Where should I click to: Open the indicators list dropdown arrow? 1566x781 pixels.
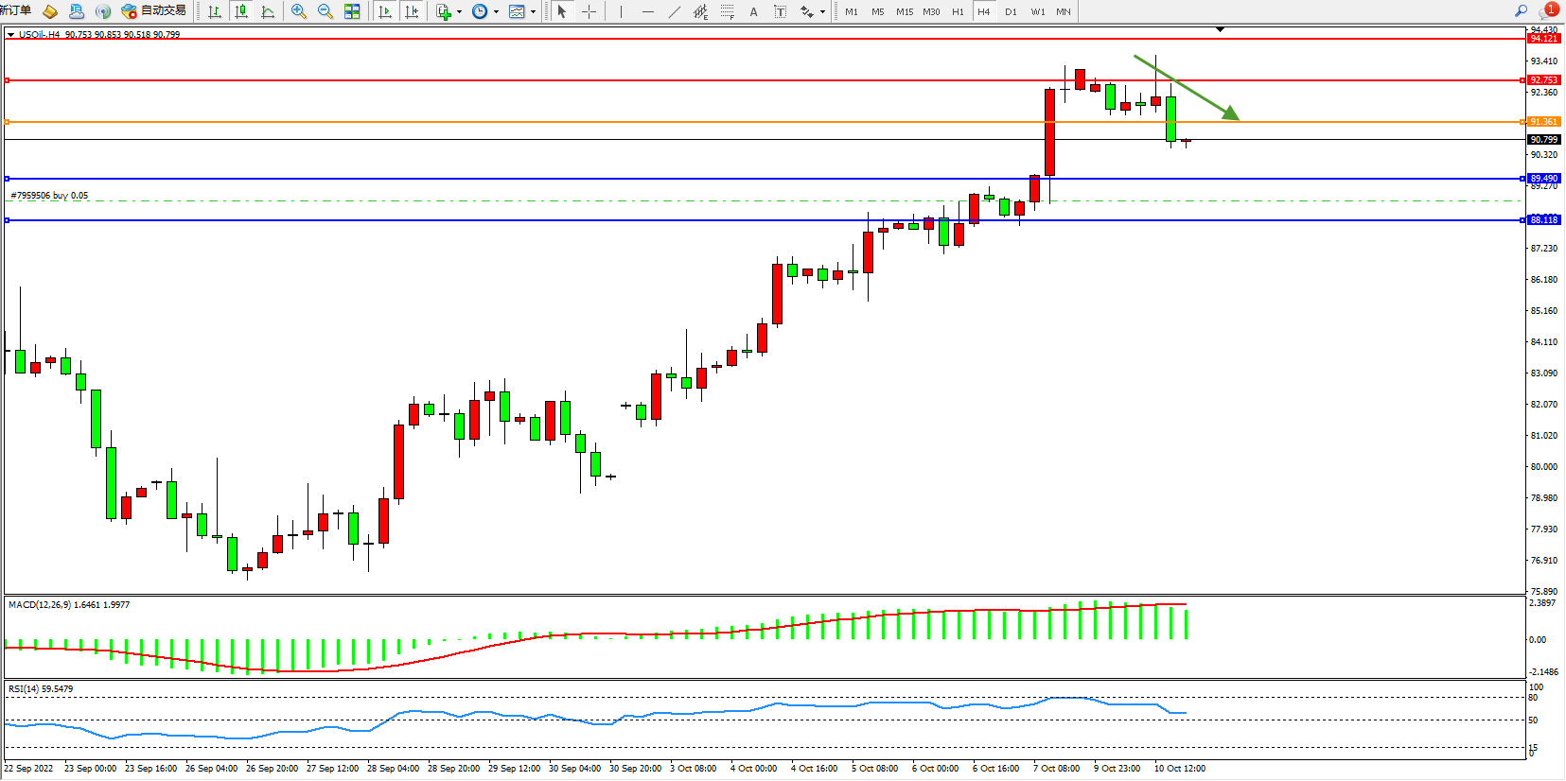[x=459, y=12]
